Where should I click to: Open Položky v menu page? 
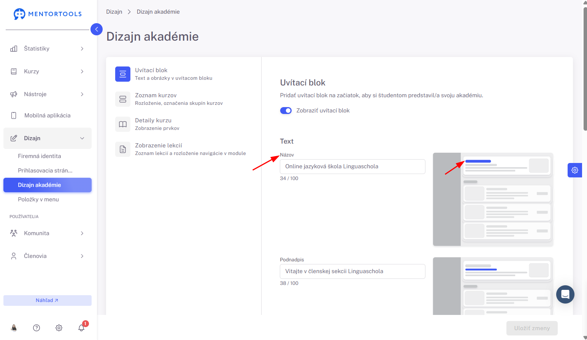pyautogui.click(x=38, y=199)
